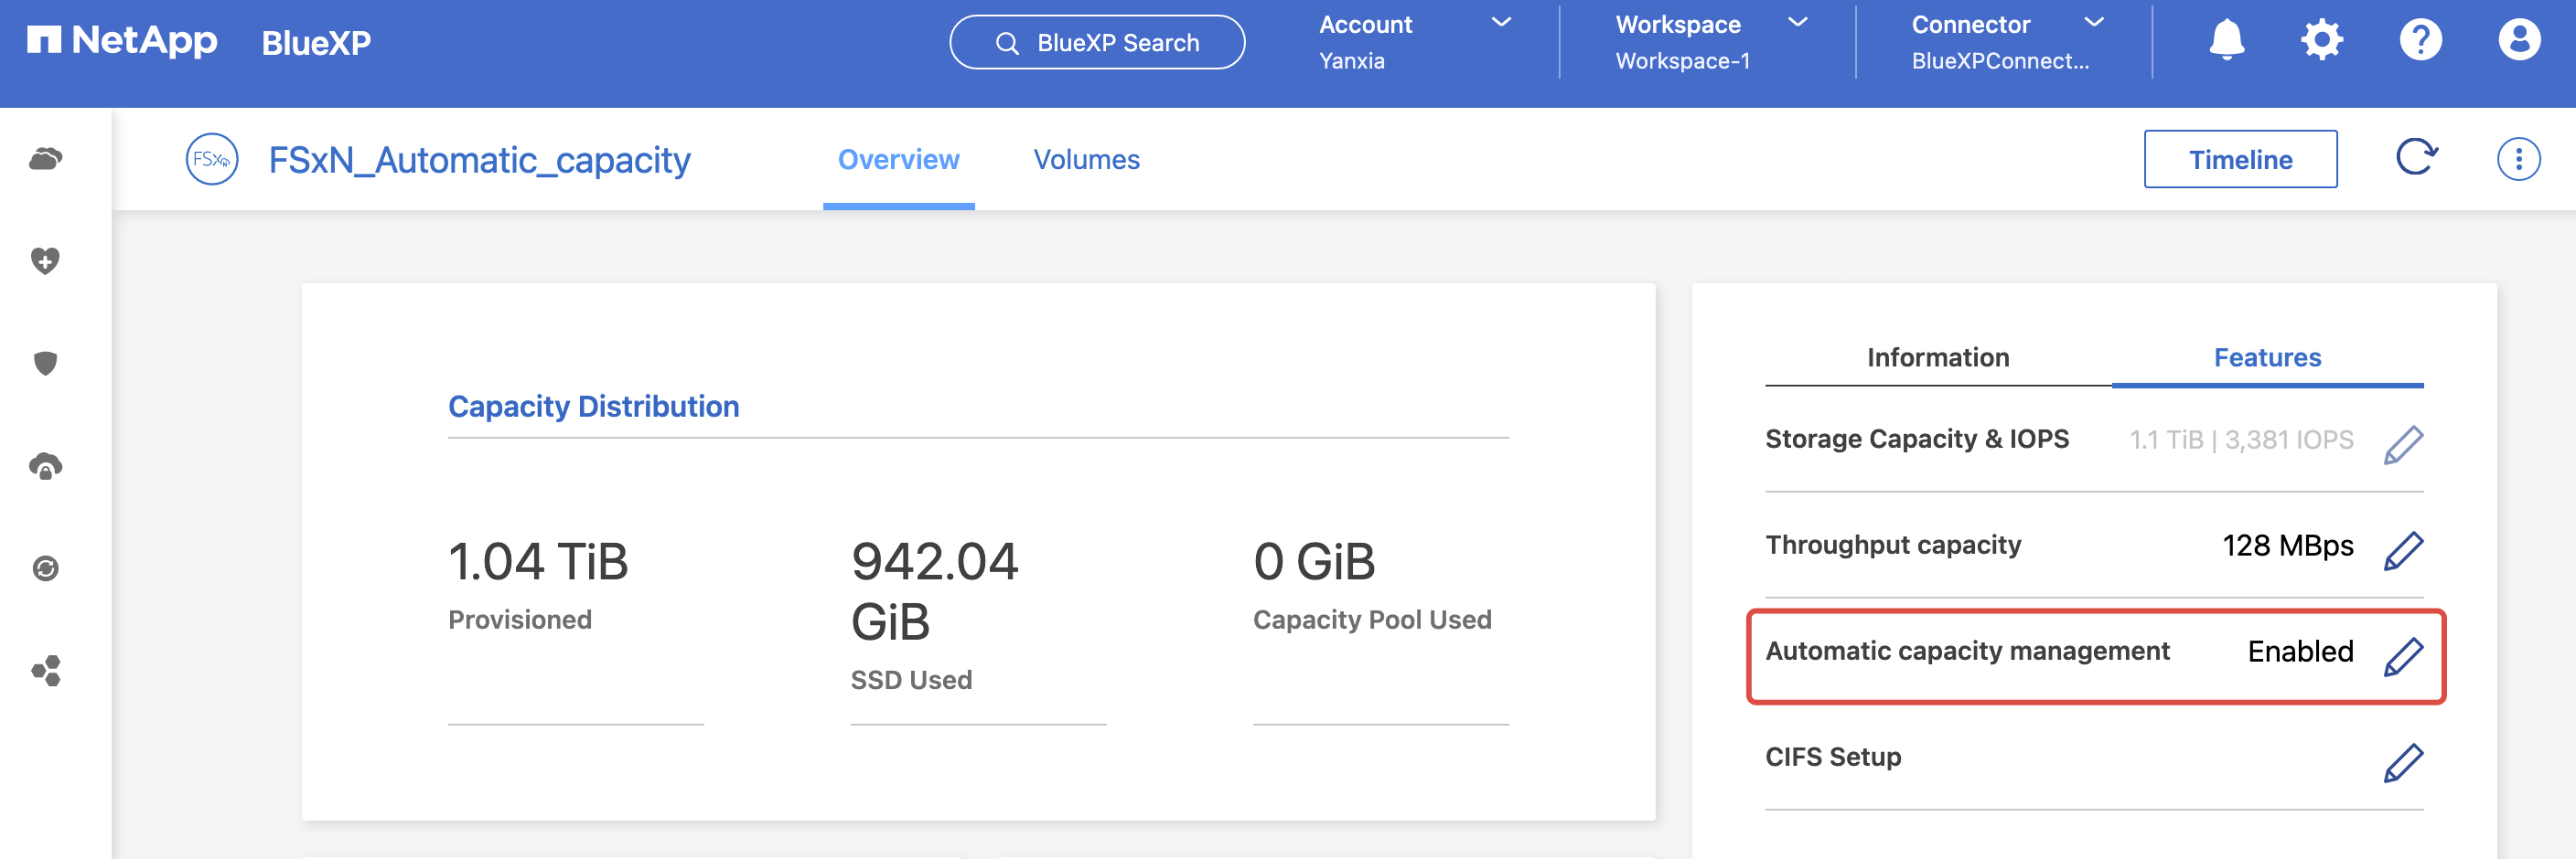Edit Throughput capacity setting
Viewport: 2576px width, 859px height.
(x=2403, y=550)
